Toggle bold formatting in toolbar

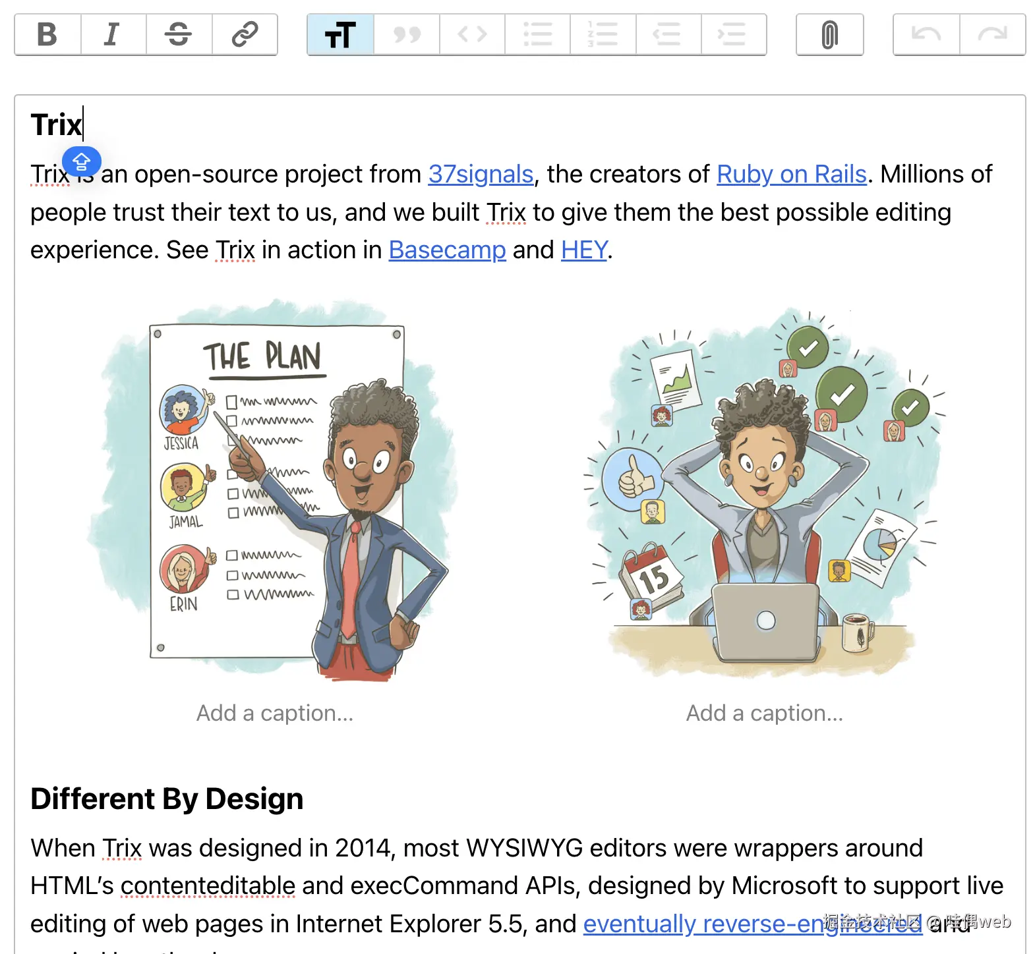47,34
